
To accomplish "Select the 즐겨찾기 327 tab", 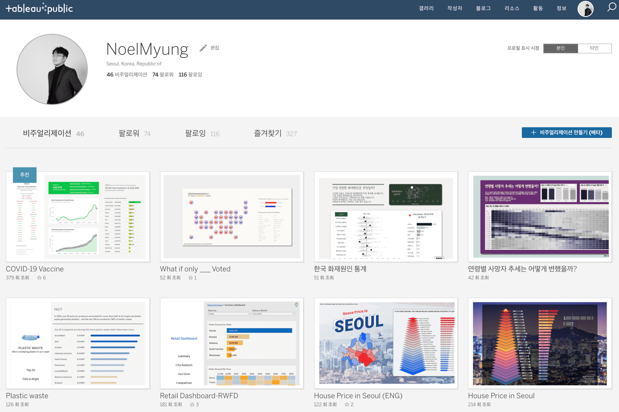I will pos(275,134).
